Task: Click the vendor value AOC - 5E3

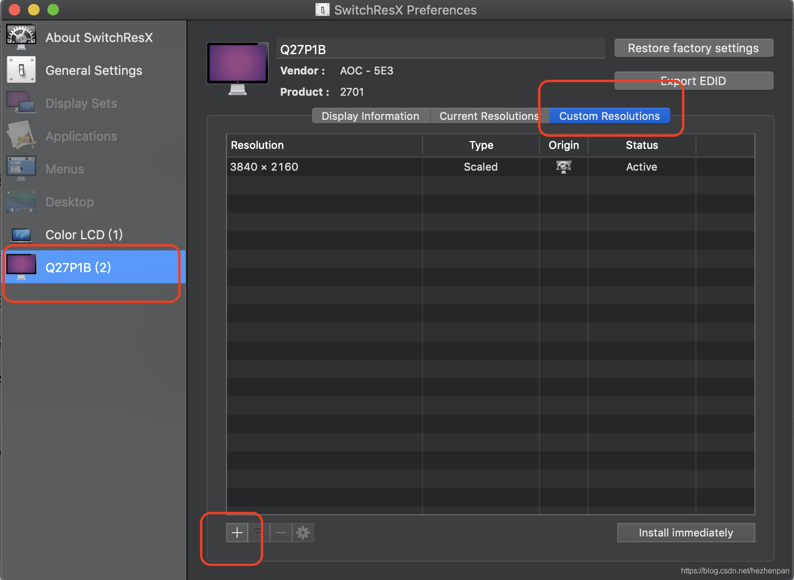Action: [367, 71]
